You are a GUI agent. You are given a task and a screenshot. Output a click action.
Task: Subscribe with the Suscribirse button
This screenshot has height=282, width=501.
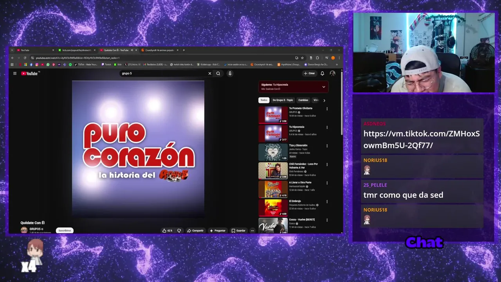pyautogui.click(x=65, y=231)
